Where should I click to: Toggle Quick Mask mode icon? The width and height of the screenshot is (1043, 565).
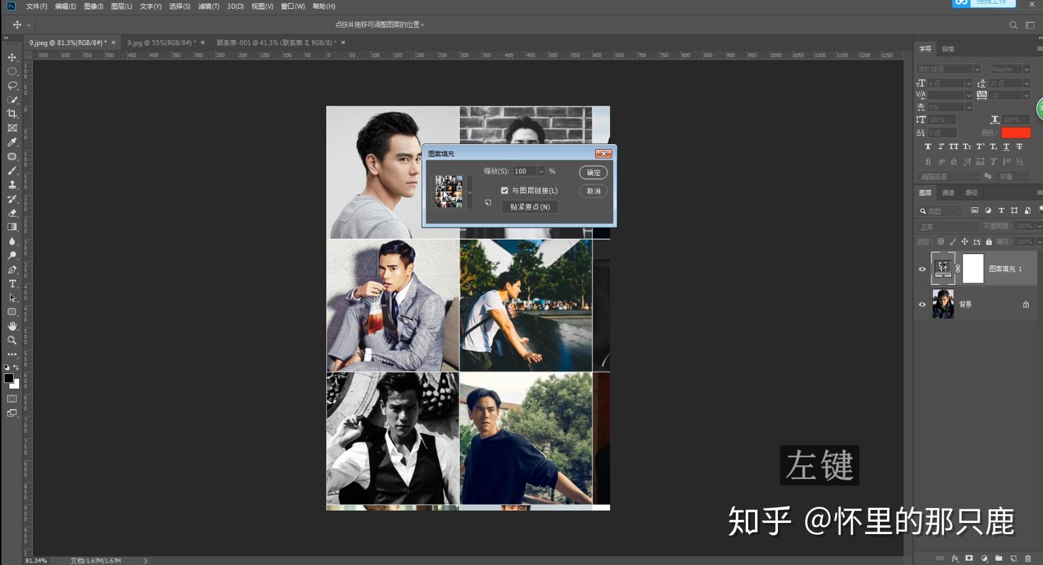(12, 399)
